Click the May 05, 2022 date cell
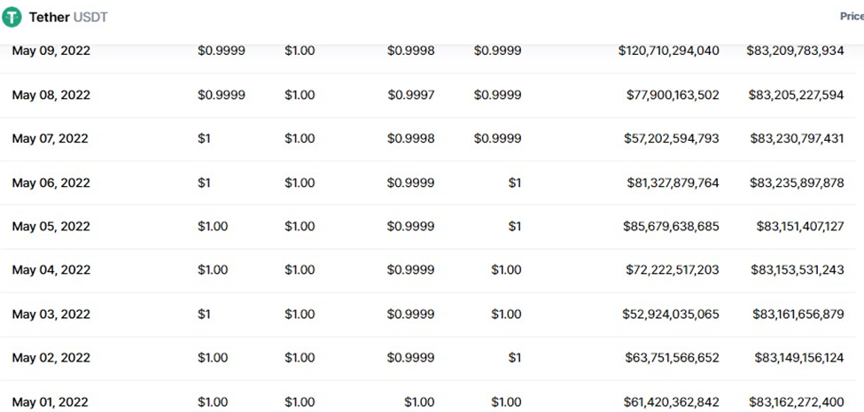 pyautogui.click(x=51, y=227)
